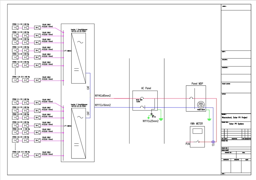Click the power meter symbol in Panel MDP

[201, 105]
